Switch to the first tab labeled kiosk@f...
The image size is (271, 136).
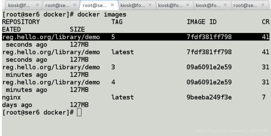coord(23,5)
